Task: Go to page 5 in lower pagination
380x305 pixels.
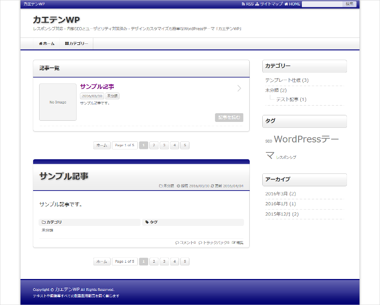Action: 185,262
